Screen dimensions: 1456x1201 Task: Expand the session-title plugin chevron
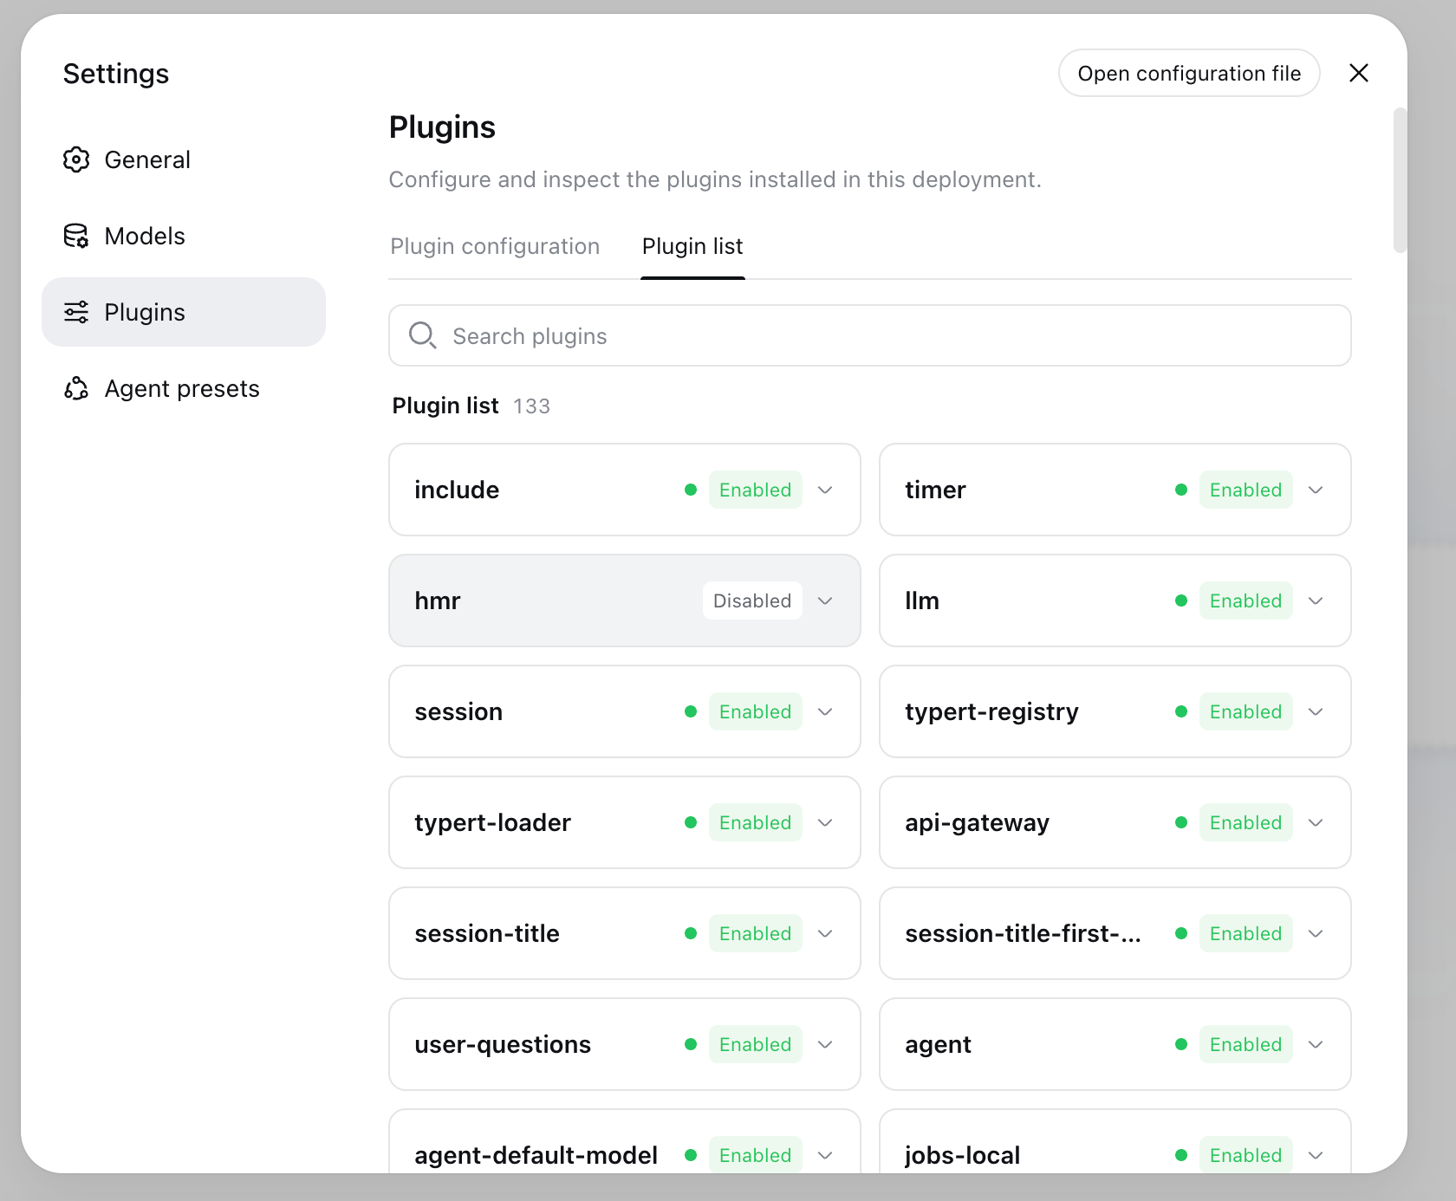click(x=825, y=933)
